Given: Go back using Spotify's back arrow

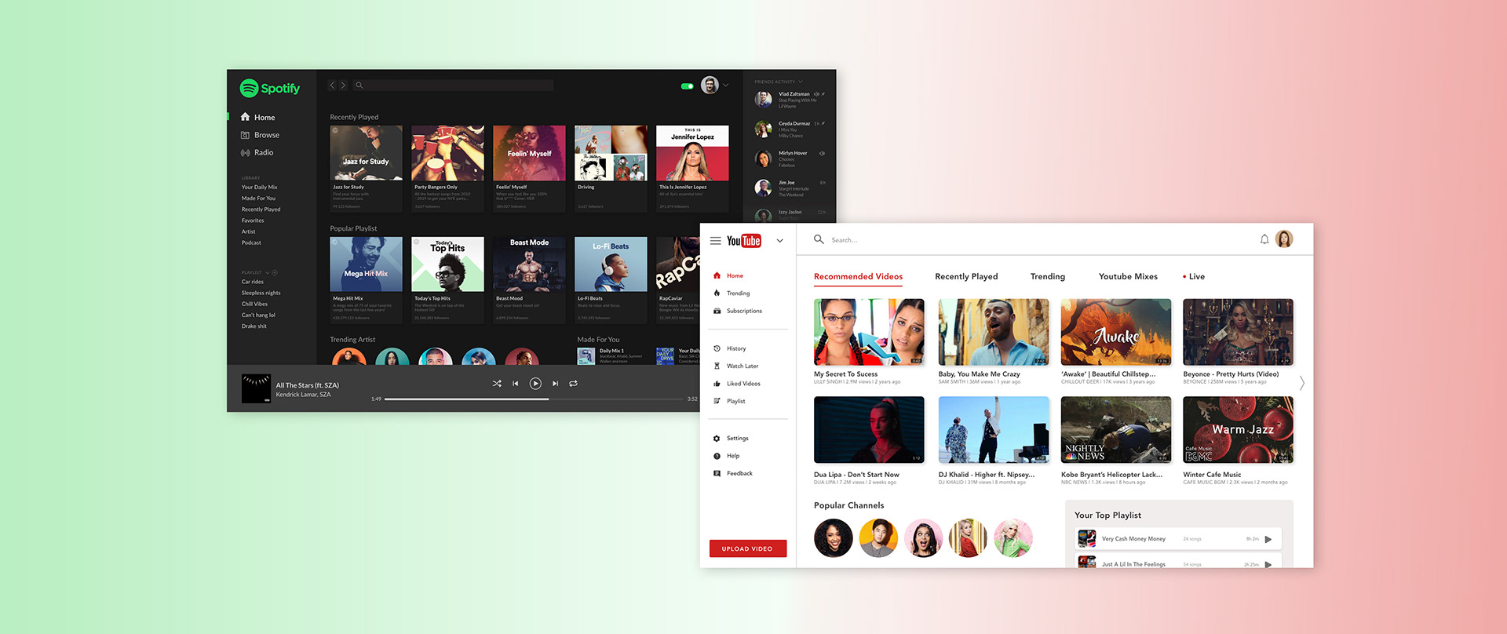Looking at the screenshot, I should coord(332,85).
